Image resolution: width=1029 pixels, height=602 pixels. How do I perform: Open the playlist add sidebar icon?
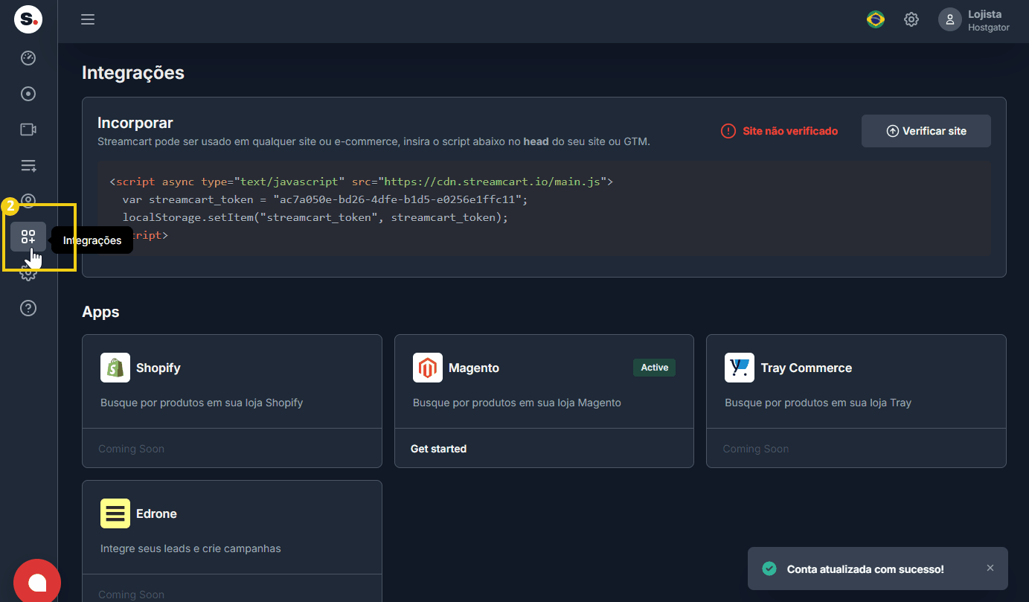(28, 165)
